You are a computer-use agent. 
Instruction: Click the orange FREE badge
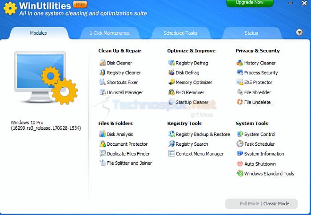click(80, 4)
